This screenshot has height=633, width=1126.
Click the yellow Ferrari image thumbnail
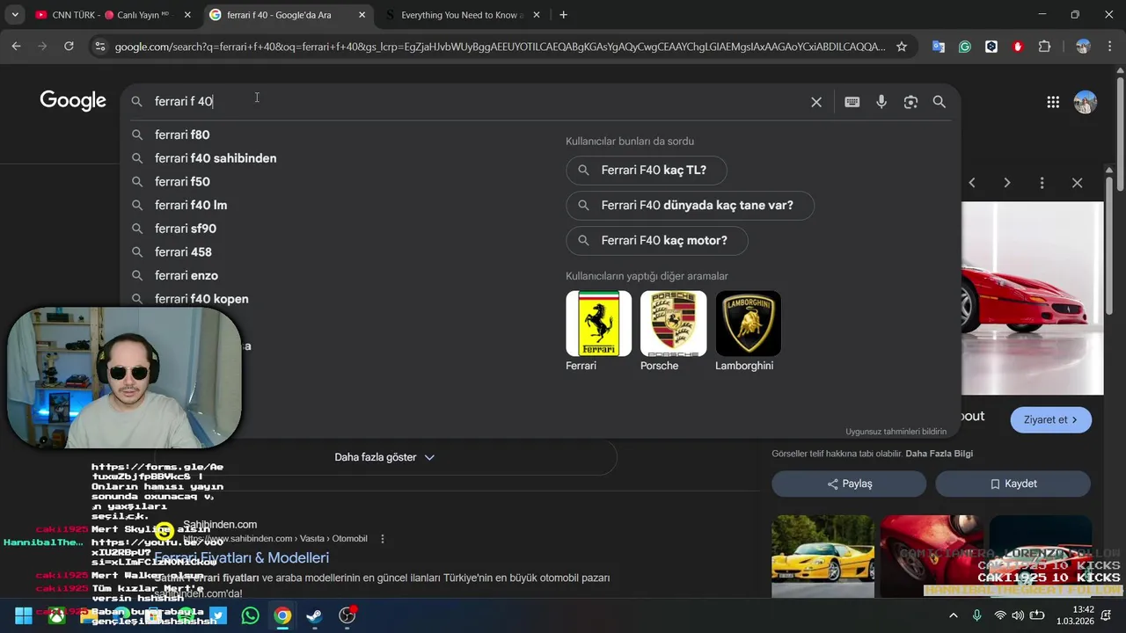pyautogui.click(x=823, y=557)
